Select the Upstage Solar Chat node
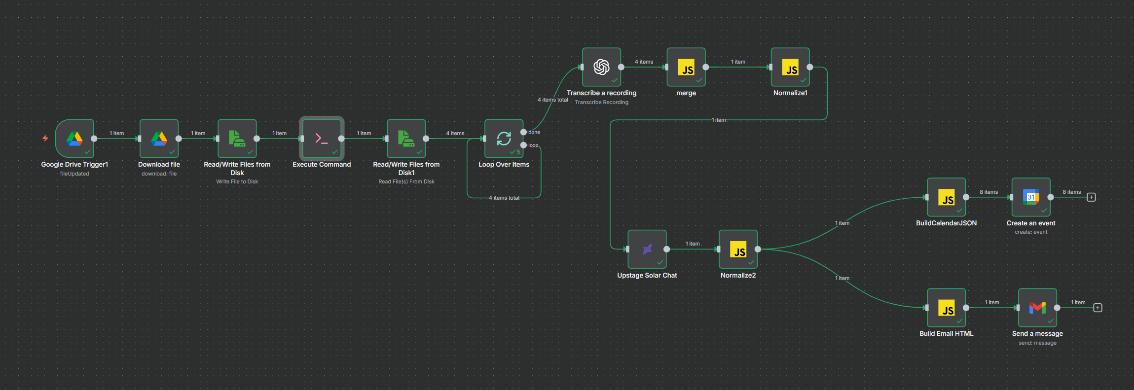 (647, 249)
